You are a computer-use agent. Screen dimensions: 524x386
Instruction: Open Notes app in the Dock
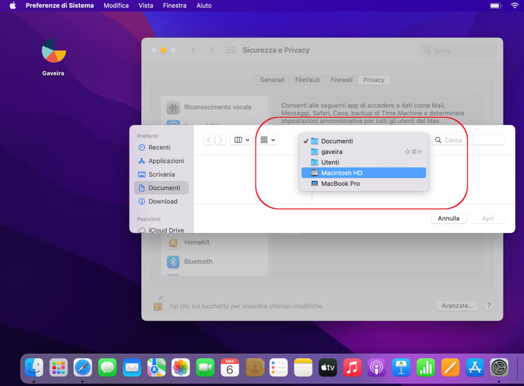303,367
